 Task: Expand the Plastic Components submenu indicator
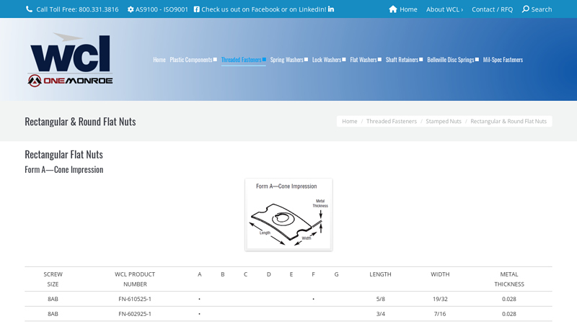(x=215, y=60)
